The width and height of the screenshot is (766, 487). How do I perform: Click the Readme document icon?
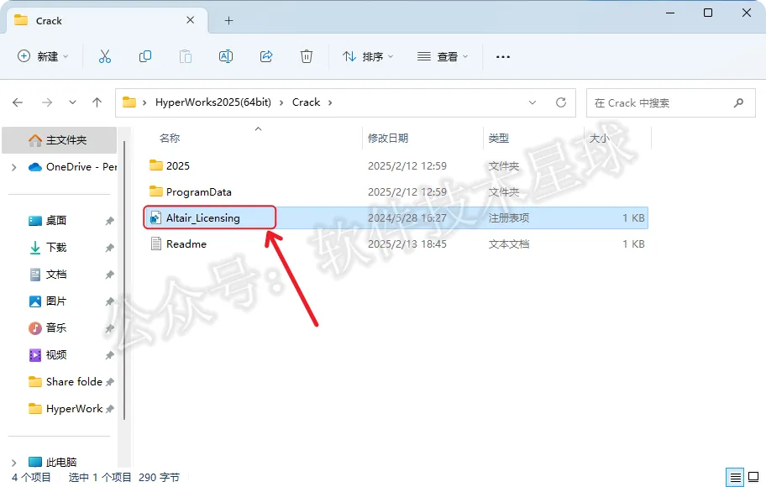156,243
